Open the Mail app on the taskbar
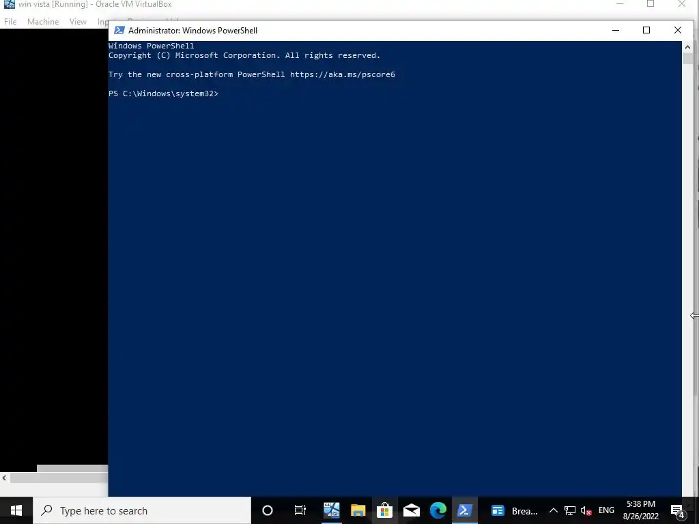The height and width of the screenshot is (524, 699). [411, 510]
